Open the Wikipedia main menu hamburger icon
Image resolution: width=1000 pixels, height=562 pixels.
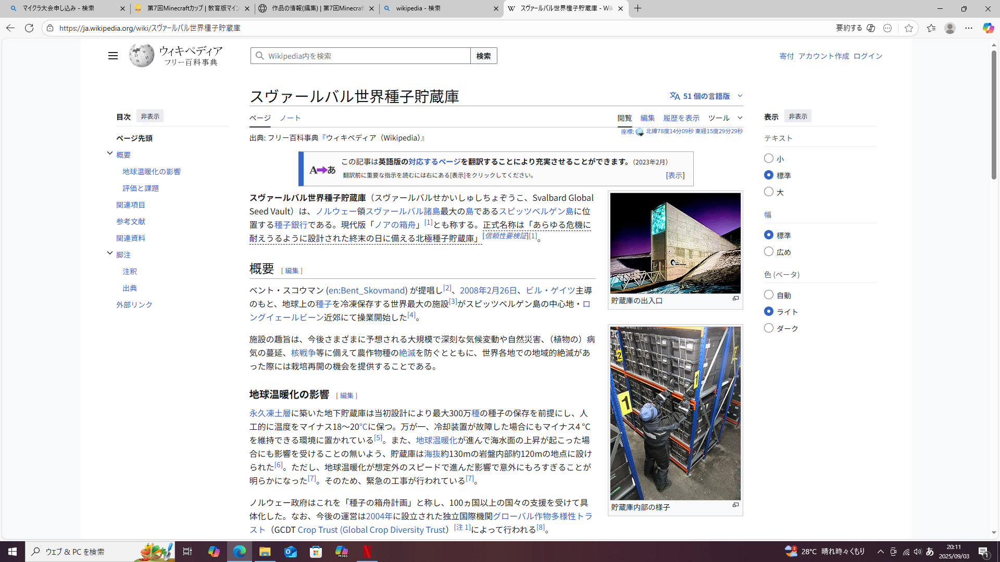(113, 56)
